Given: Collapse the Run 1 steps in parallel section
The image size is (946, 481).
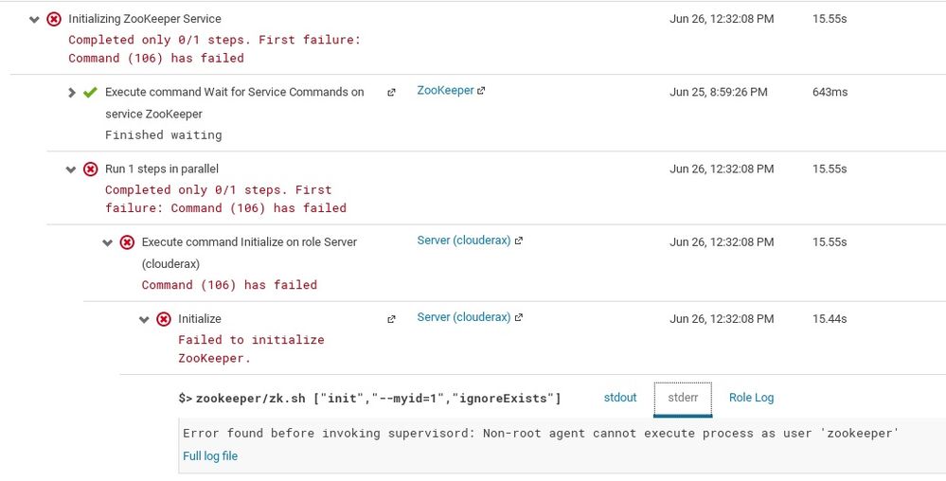Looking at the screenshot, I should (71, 169).
